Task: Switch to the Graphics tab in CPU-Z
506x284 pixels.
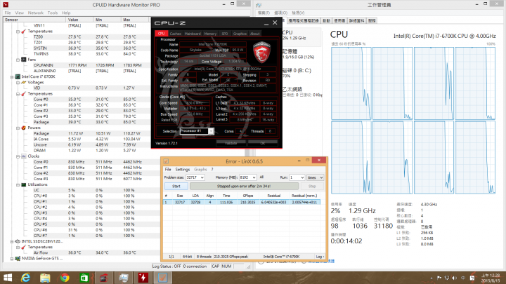Action: click(240, 34)
